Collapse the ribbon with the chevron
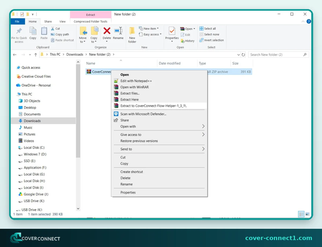The height and width of the screenshot is (247, 322). pos(303,21)
